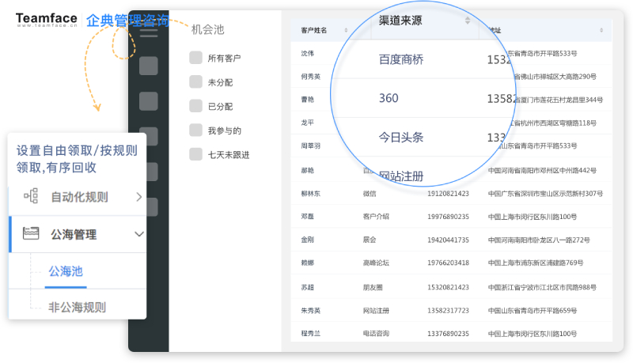Click the 公海管理 inbox icon

[31, 234]
